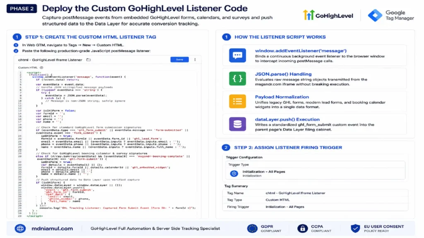The height and width of the screenshot is (238, 424).
Task: Click the Save button in the tag editor
Action: click(179, 59)
